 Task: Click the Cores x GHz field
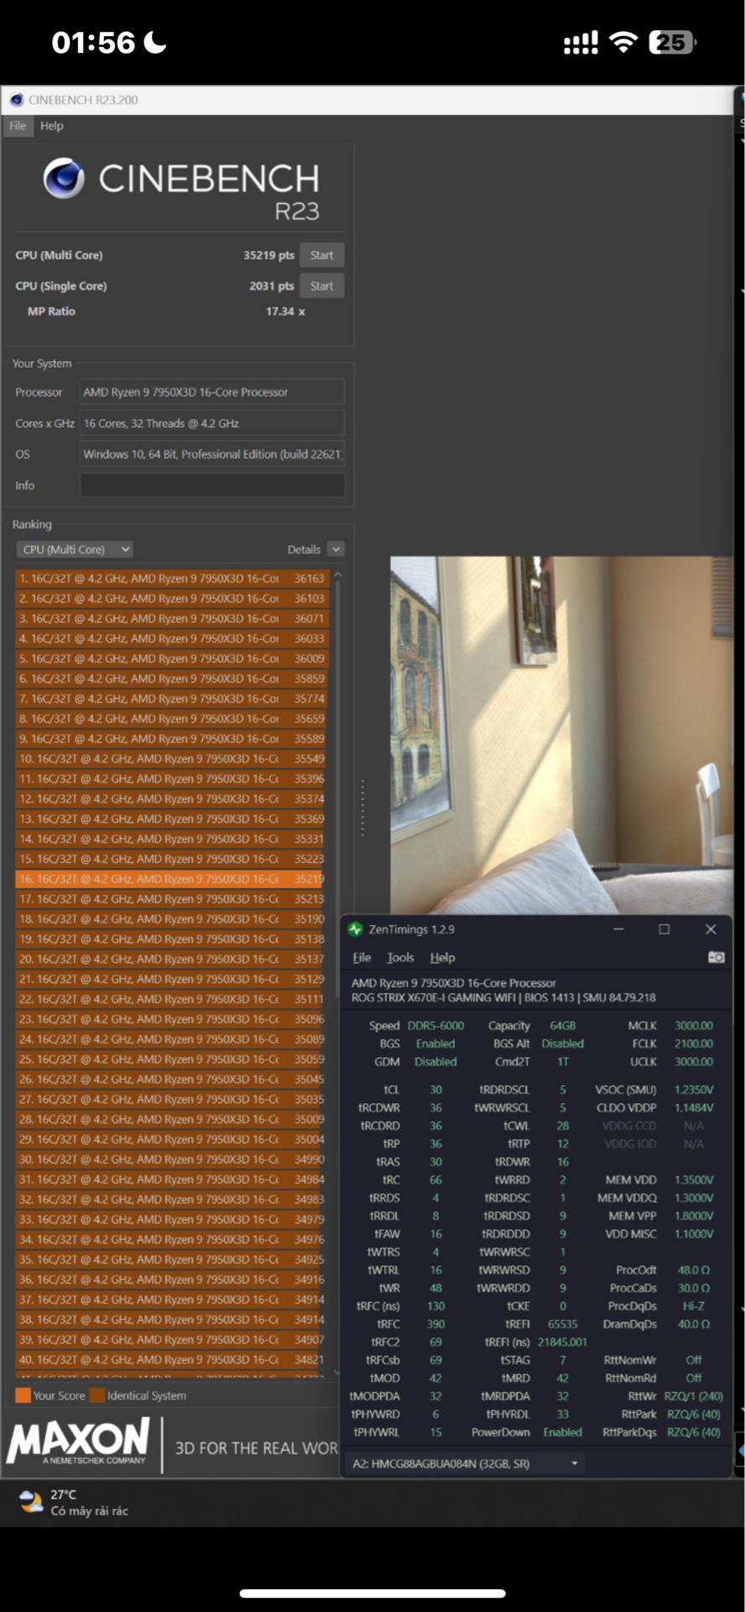click(x=212, y=423)
